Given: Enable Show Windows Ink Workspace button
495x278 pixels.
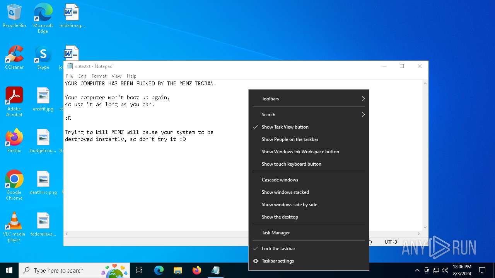Looking at the screenshot, I should (309, 152).
